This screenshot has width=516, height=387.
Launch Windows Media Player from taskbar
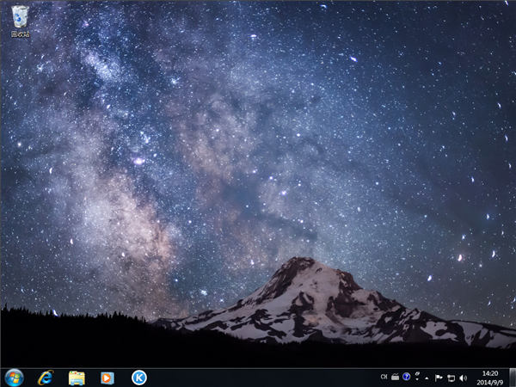click(107, 378)
